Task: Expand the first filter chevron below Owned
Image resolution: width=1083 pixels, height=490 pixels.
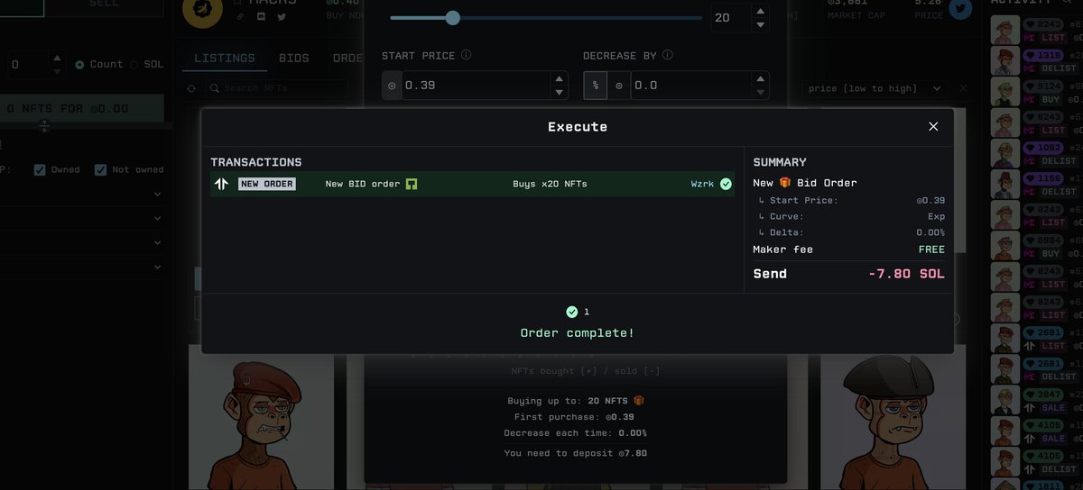Action: click(157, 194)
